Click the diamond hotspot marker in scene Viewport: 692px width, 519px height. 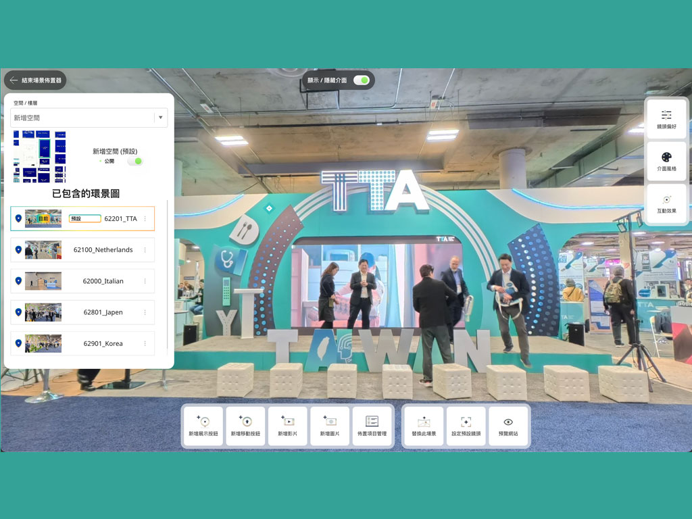coord(269,208)
